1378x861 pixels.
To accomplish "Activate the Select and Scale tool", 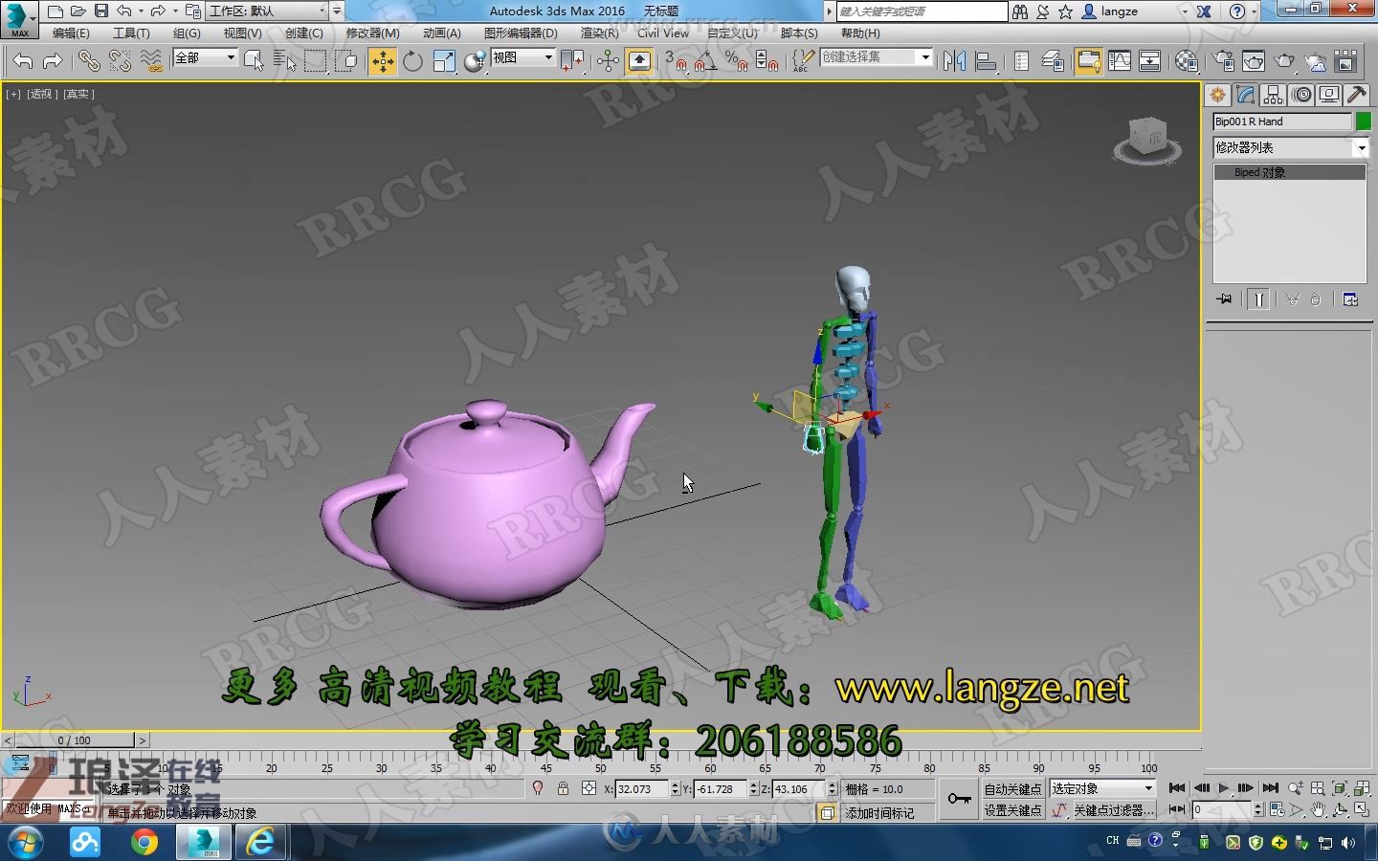I will tap(444, 61).
